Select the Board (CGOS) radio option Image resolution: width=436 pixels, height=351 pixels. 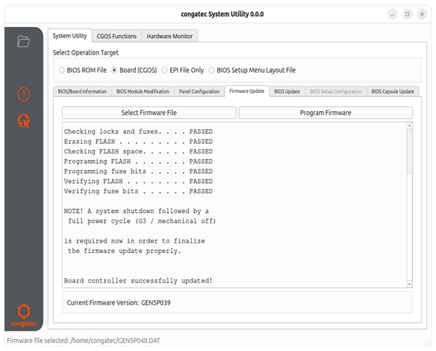(114, 70)
